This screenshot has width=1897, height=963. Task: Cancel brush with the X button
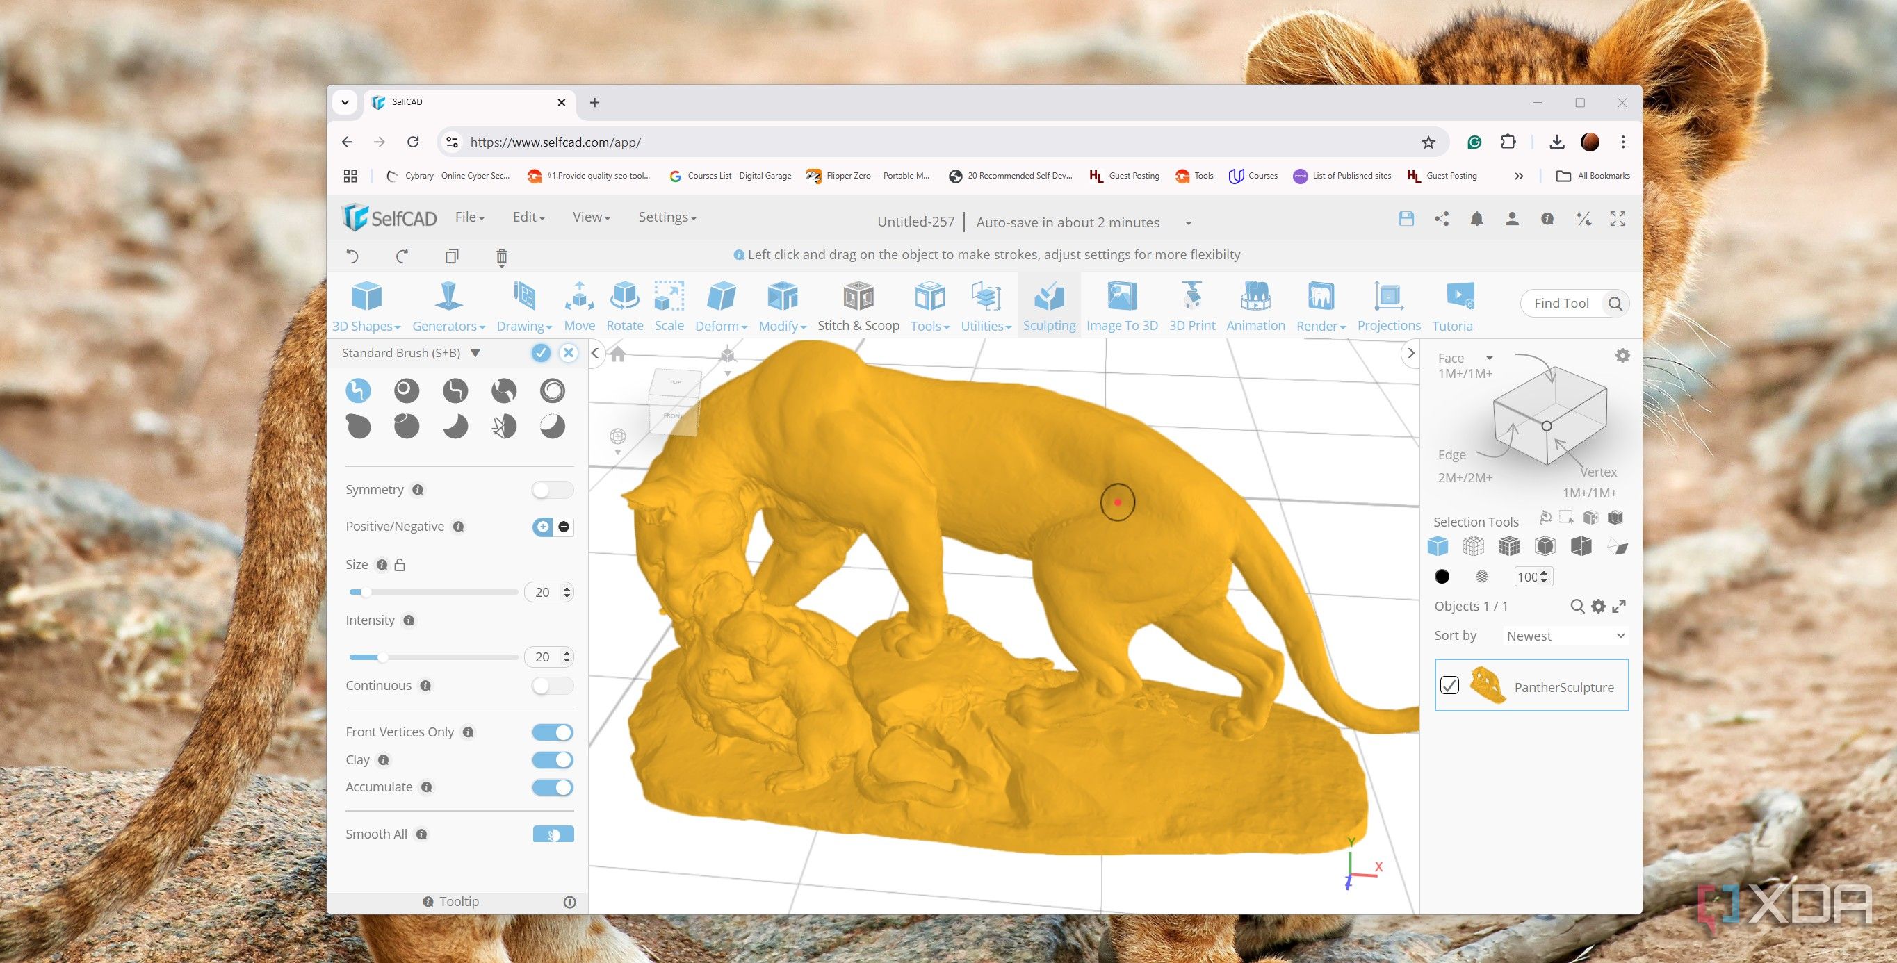pos(568,353)
